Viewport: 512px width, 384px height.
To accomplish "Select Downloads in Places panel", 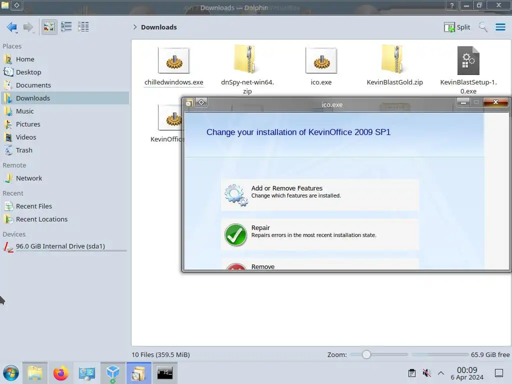I will click(64, 98).
